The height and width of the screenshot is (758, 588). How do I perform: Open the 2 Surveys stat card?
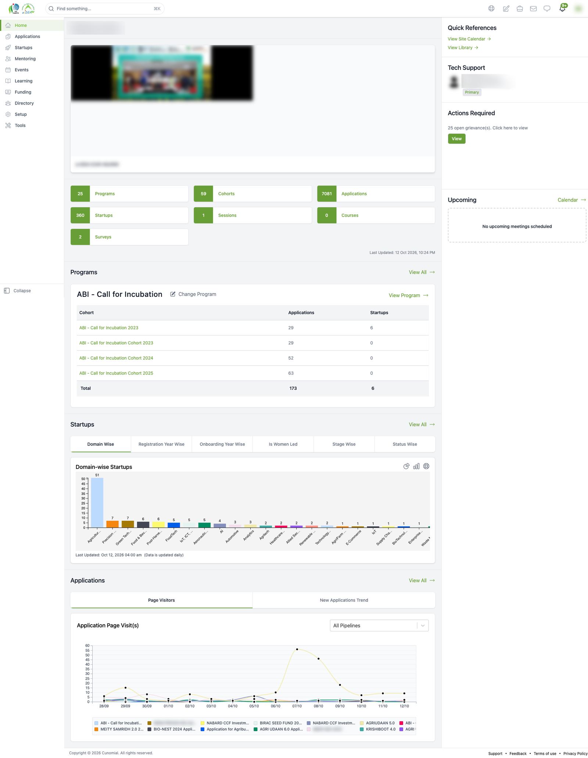129,237
